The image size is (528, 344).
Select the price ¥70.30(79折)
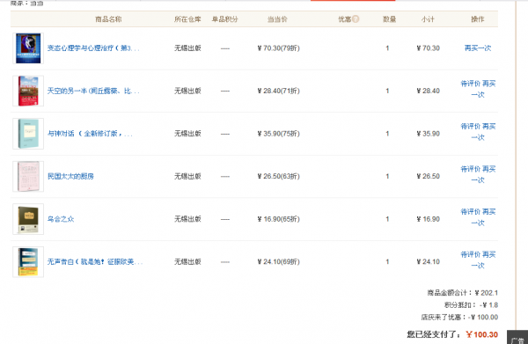(278, 48)
